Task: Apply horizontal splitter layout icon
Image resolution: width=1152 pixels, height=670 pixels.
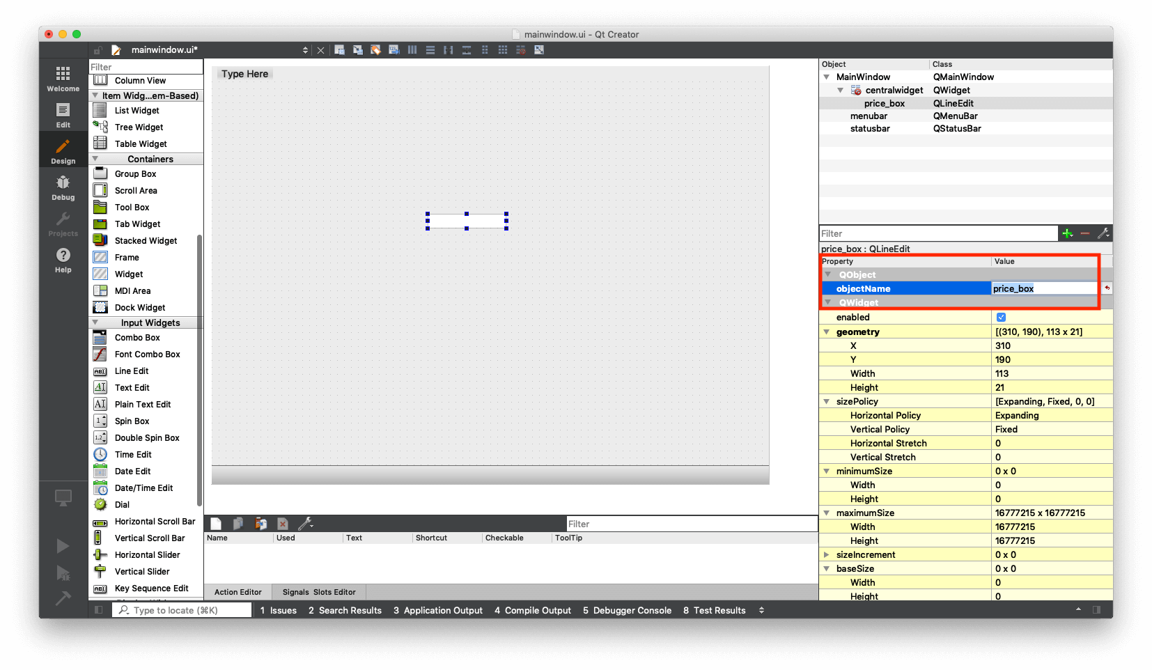Action: [449, 50]
